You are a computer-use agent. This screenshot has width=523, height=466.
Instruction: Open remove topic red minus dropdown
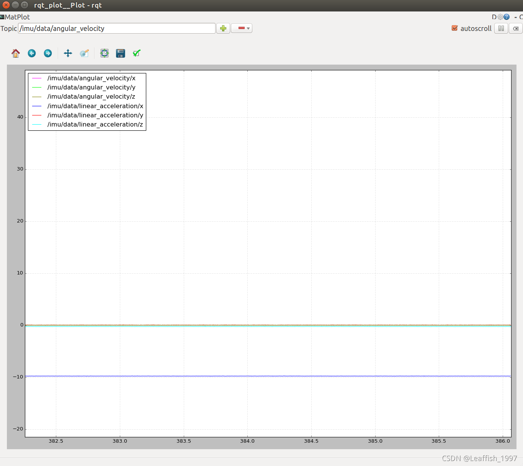(242, 28)
